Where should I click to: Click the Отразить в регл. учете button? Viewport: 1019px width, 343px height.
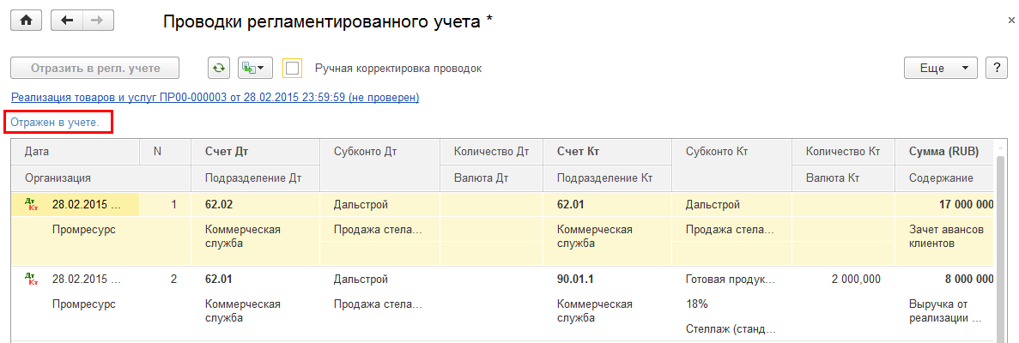[x=95, y=68]
